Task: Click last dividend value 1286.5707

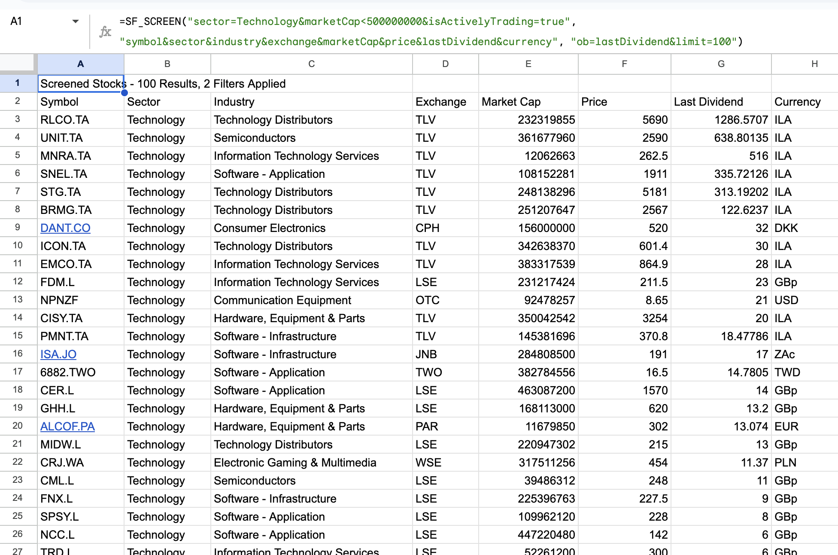Action: pos(721,120)
